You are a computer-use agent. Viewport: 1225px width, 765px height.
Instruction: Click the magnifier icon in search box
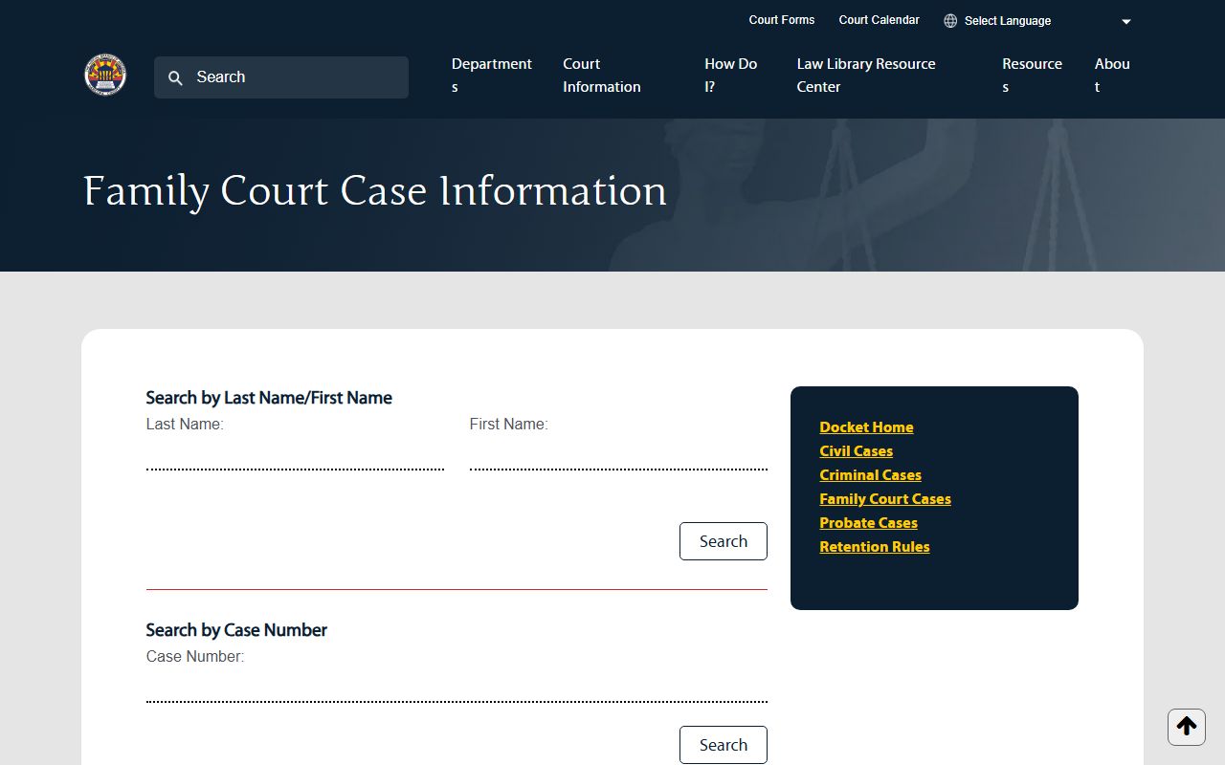(175, 78)
